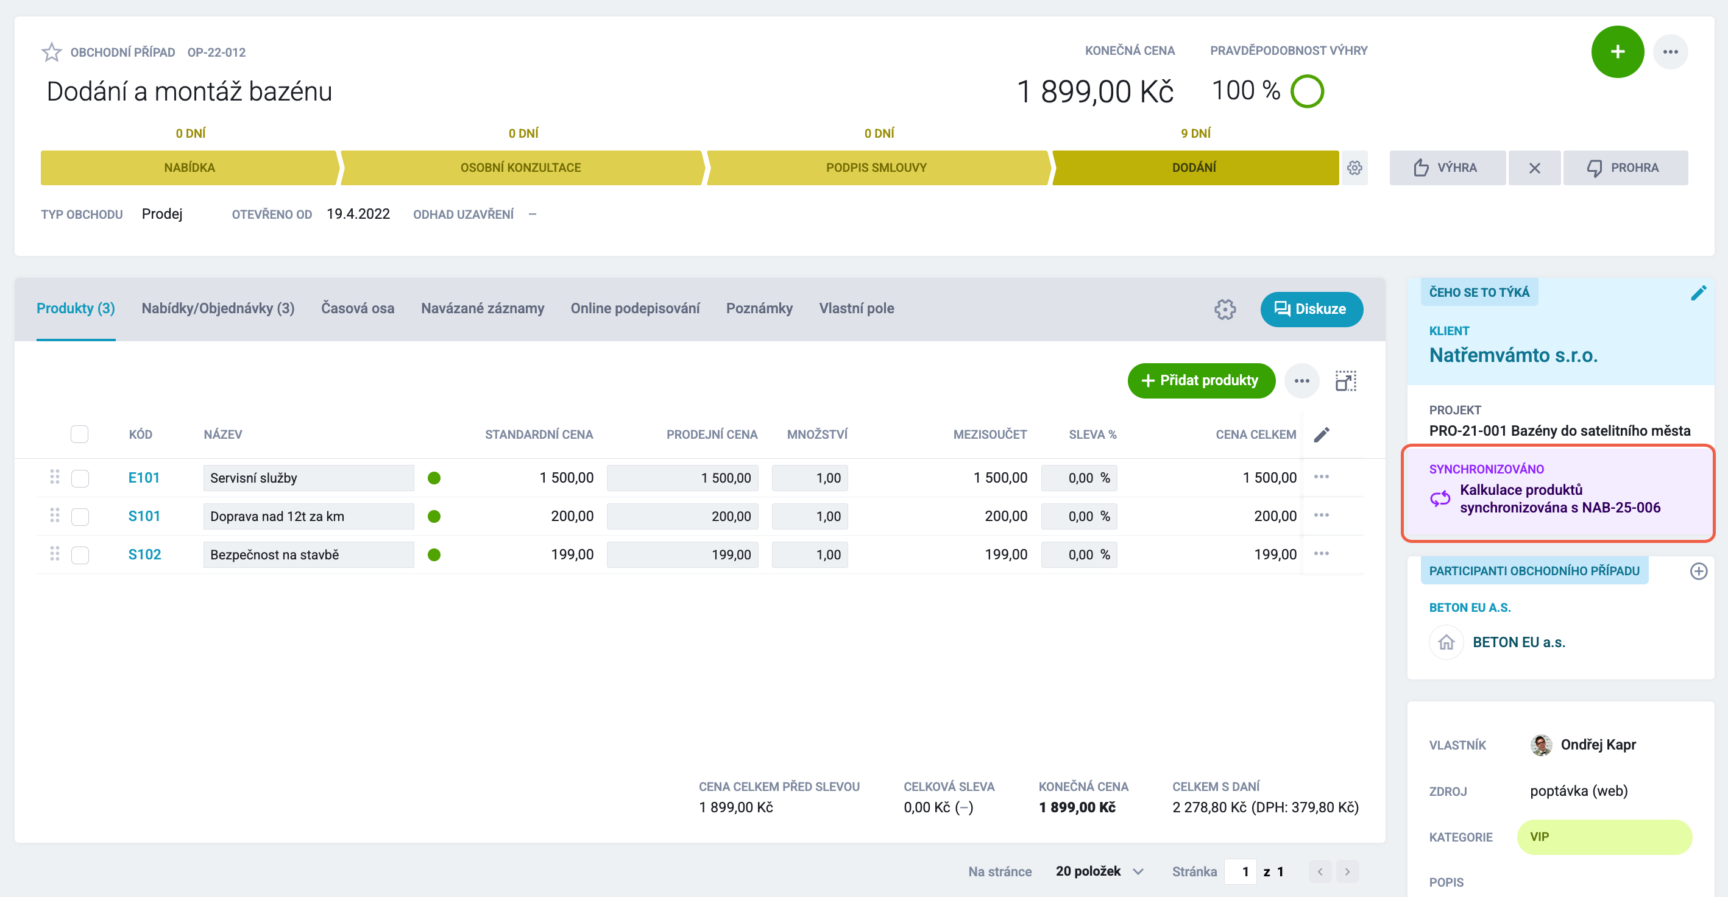Check the Servisní služby row checkbox
Screen dimensions: 1728x897
[x=80, y=478]
